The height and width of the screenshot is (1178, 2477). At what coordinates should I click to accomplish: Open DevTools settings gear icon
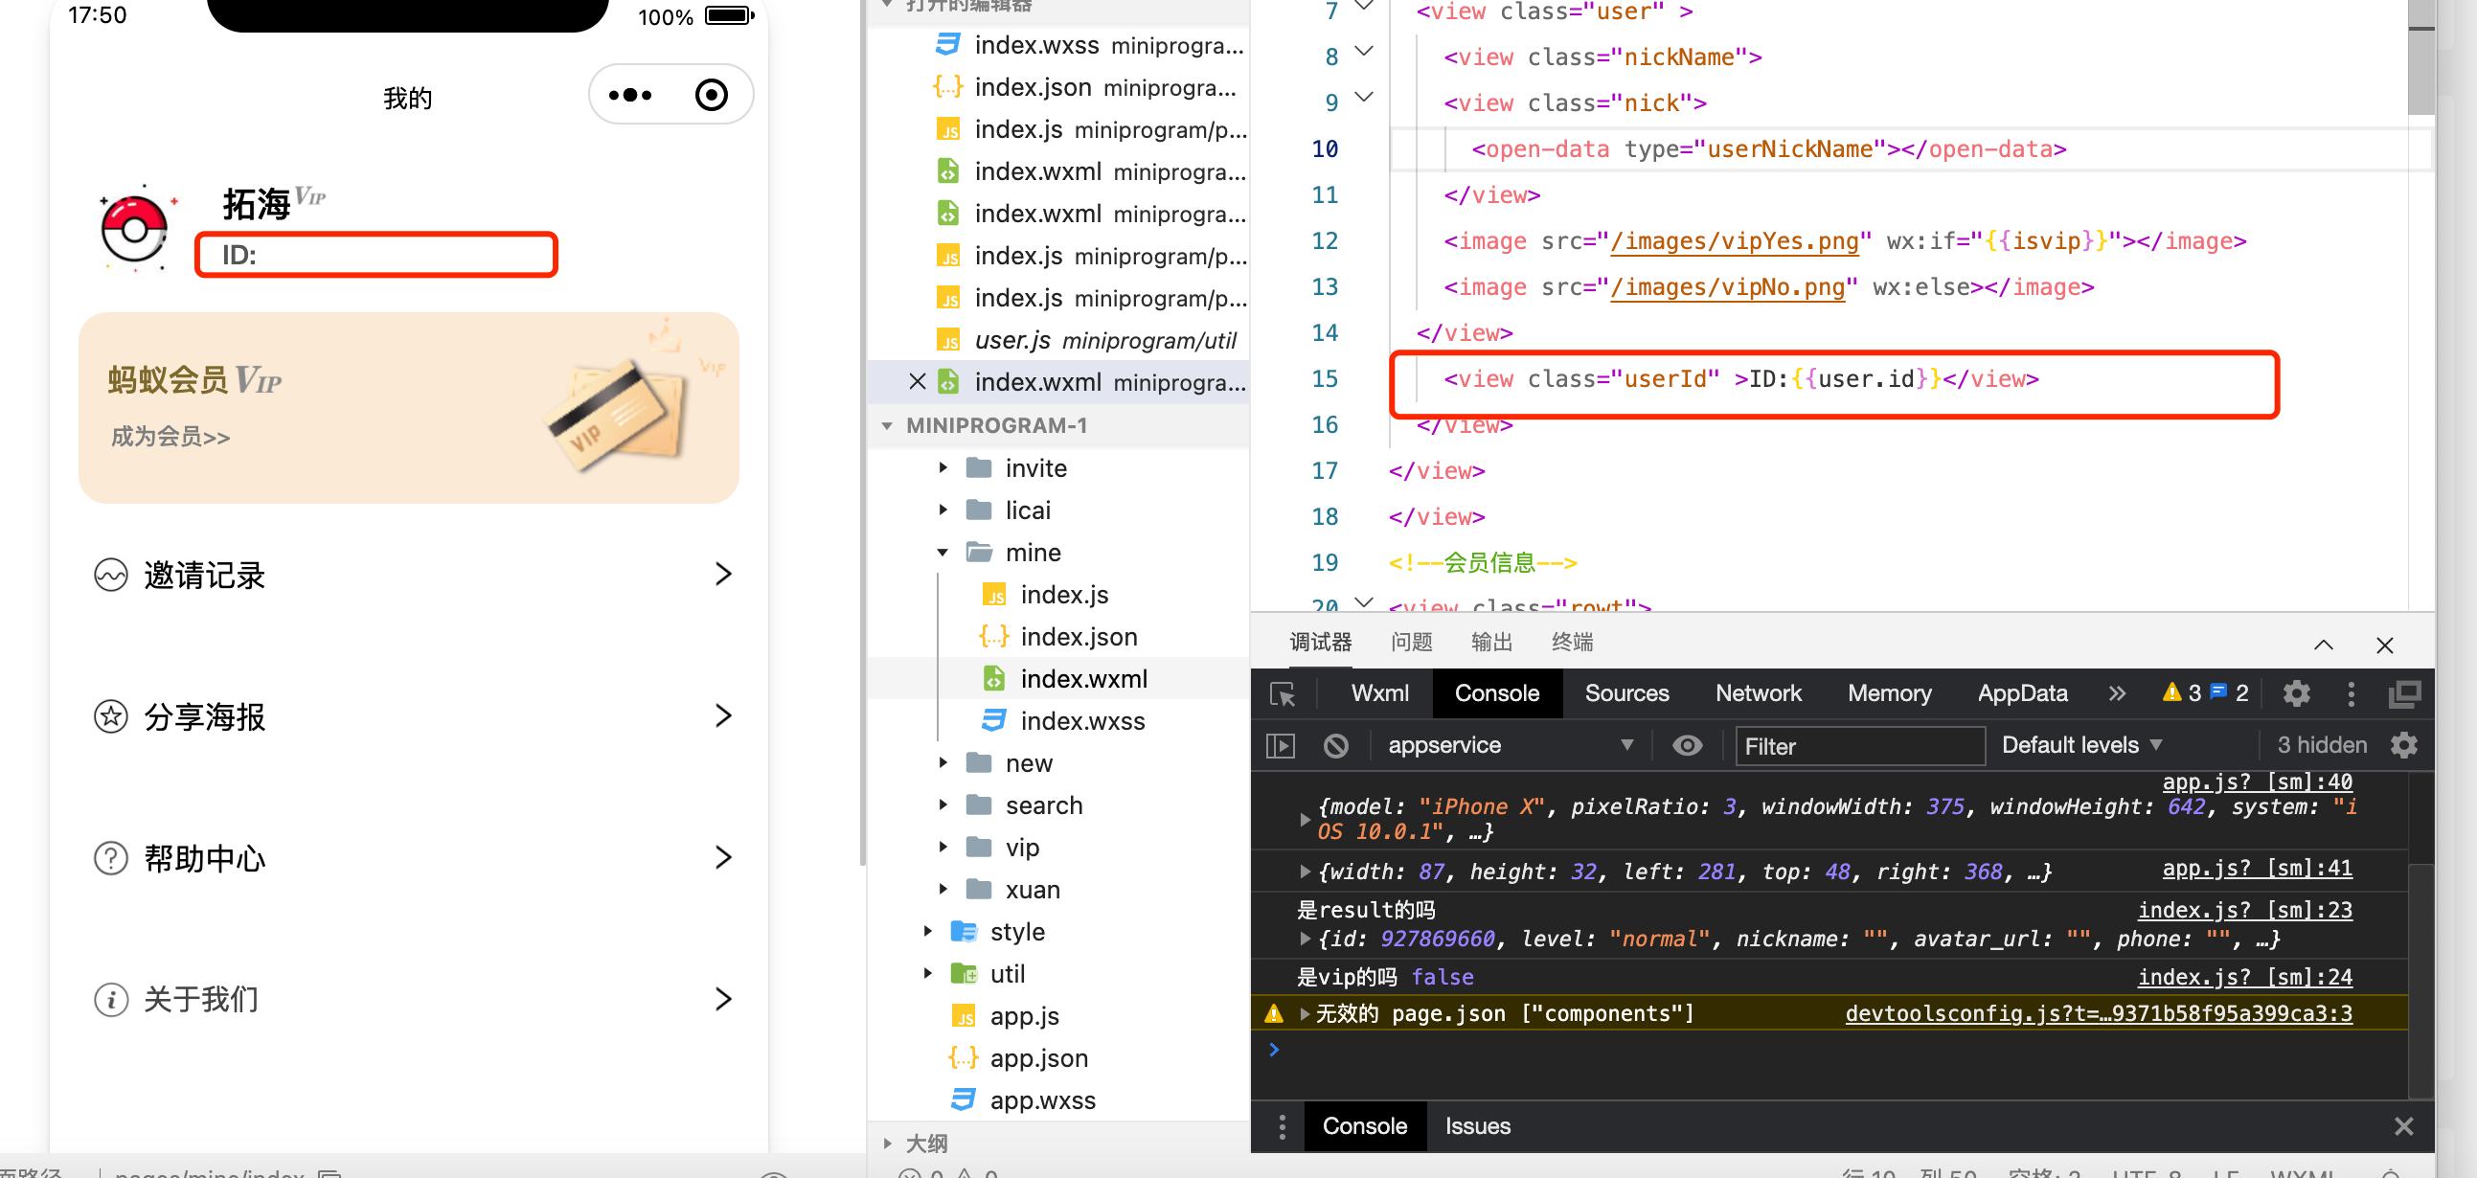click(2297, 693)
